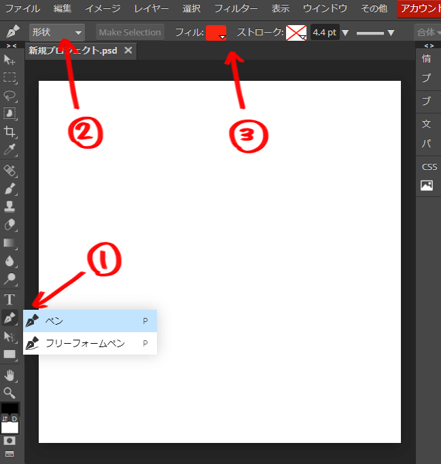Click the Pen tool in the left toolbar

click(x=10, y=318)
